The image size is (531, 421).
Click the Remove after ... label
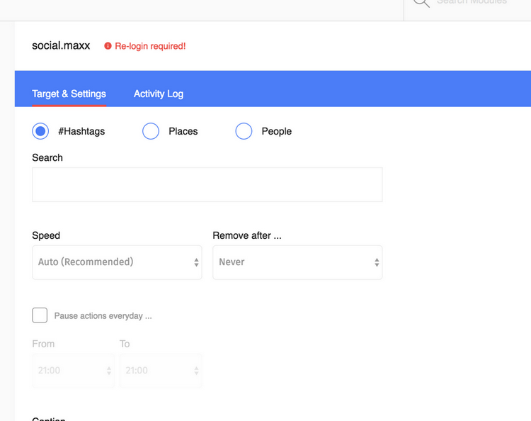click(x=247, y=235)
